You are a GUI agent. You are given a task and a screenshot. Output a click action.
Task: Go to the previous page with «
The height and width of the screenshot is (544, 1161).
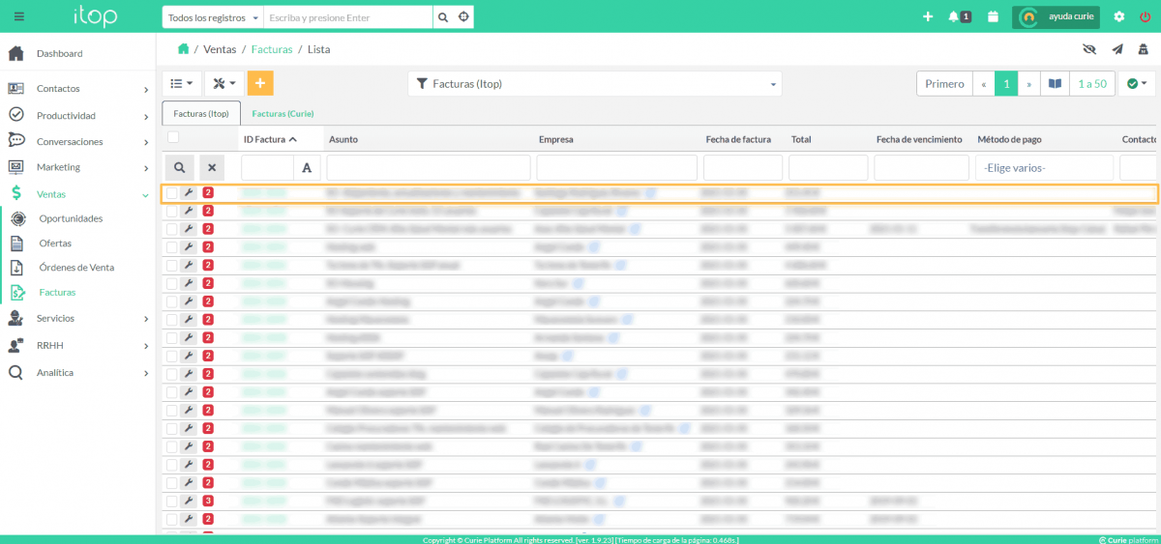tap(984, 84)
